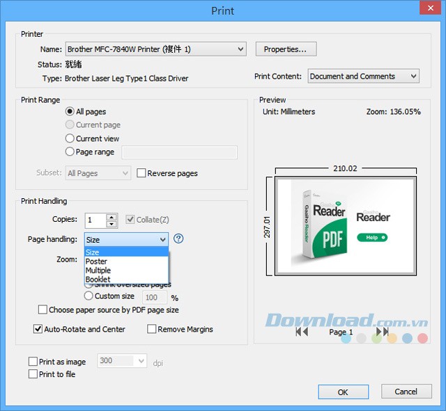
Task: Increase copies with the up arrow
Action: (111, 218)
